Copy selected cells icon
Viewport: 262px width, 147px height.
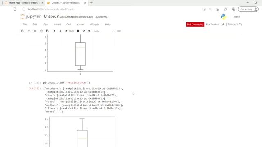pos(41,31)
